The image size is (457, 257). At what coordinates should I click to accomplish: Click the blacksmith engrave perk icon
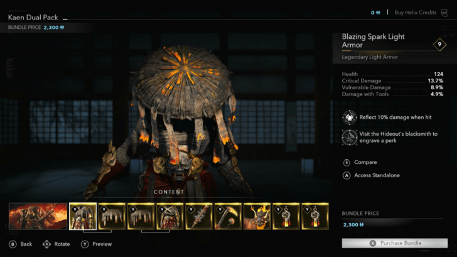click(350, 138)
